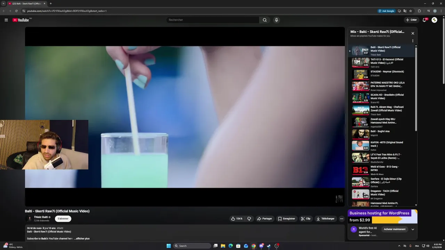Click the page vertical scrollbar
The width and height of the screenshot is (445, 250).
(444, 50)
